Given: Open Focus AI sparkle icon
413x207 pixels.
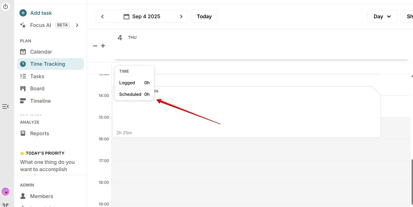Looking at the screenshot, I should [x=23, y=25].
